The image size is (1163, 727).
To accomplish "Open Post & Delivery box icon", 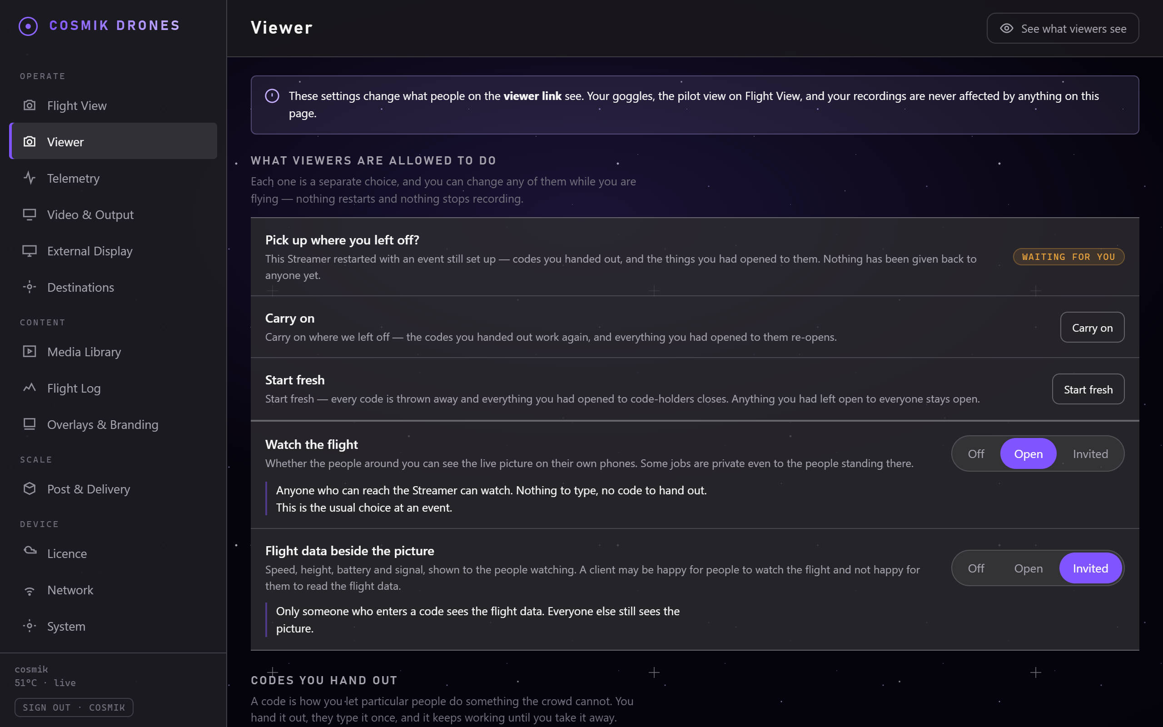I will coord(30,488).
